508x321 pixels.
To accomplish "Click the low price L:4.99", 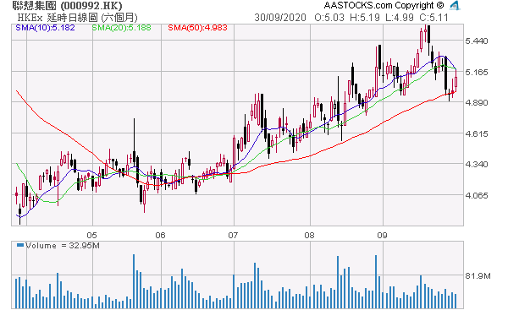I will [400, 18].
